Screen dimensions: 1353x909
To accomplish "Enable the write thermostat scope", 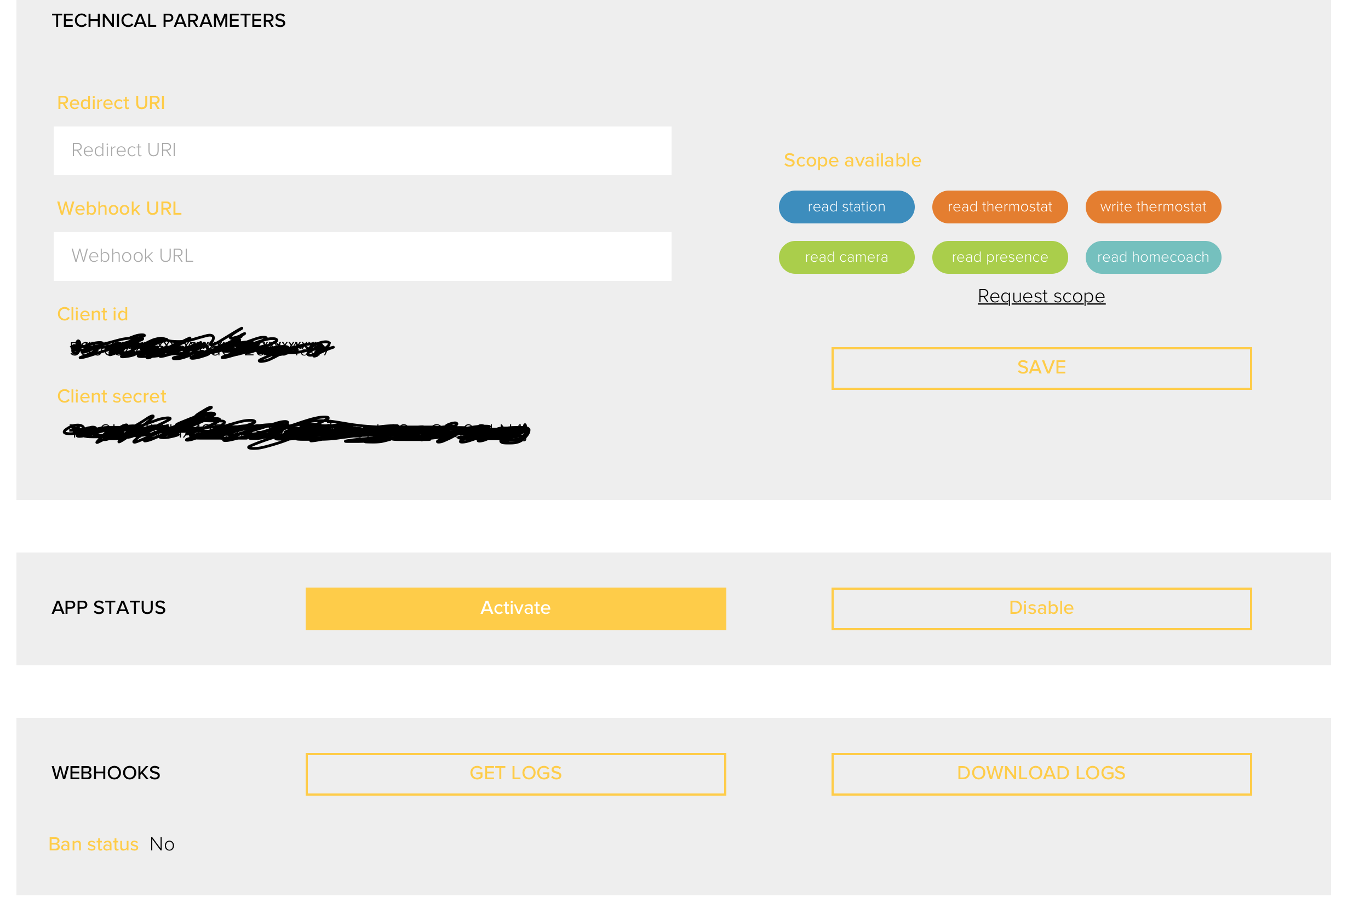I will [1153, 206].
